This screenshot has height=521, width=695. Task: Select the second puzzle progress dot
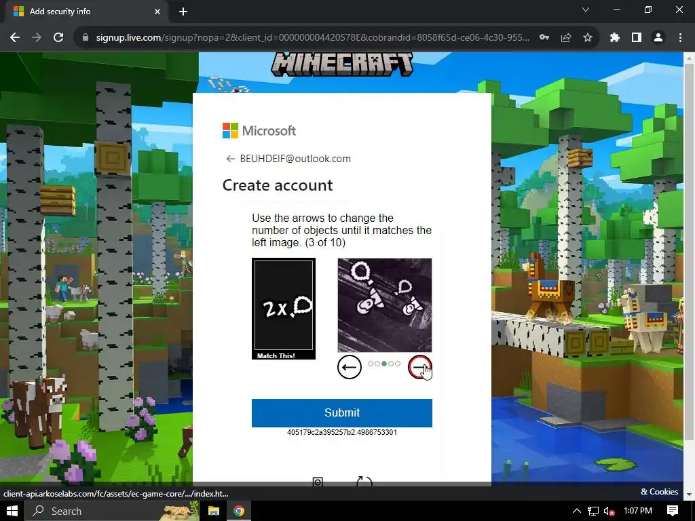click(x=377, y=364)
